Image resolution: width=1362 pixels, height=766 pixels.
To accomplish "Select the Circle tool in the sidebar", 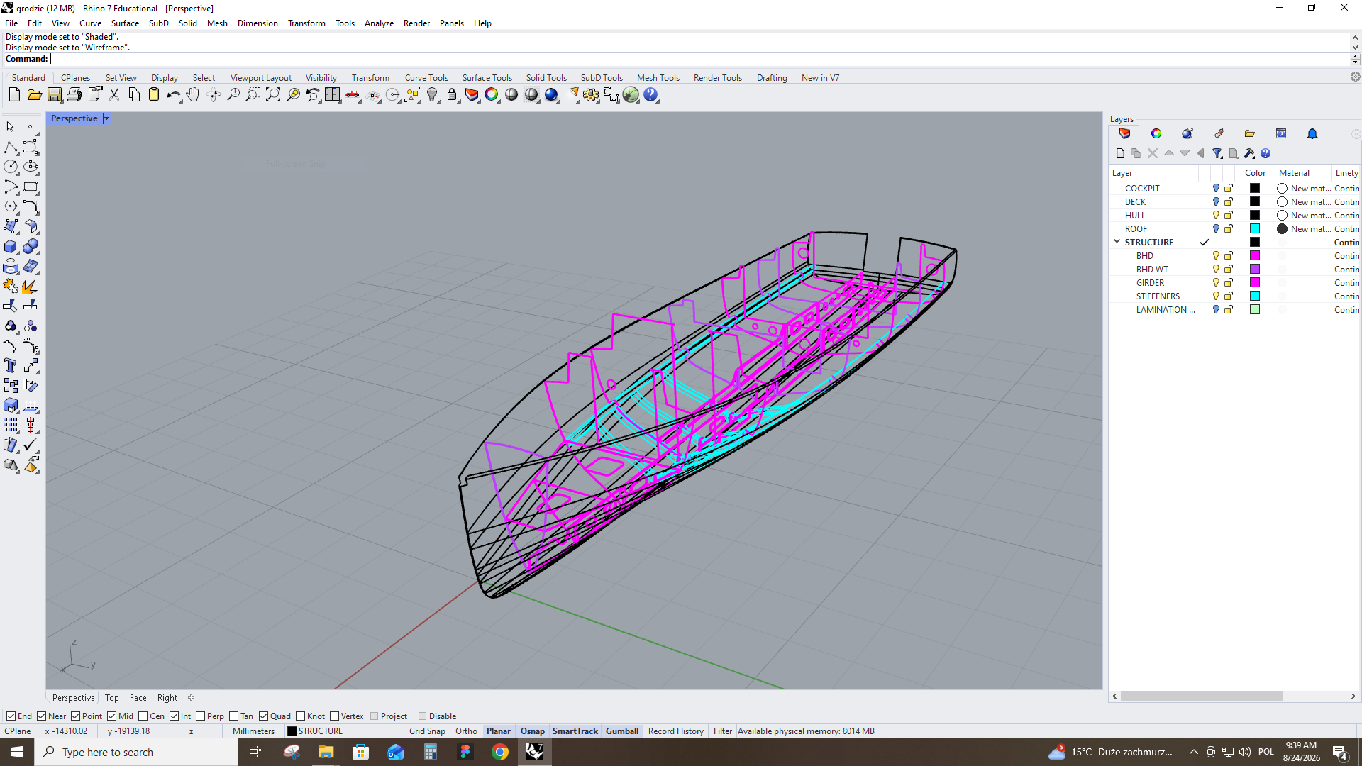I will tap(11, 167).
